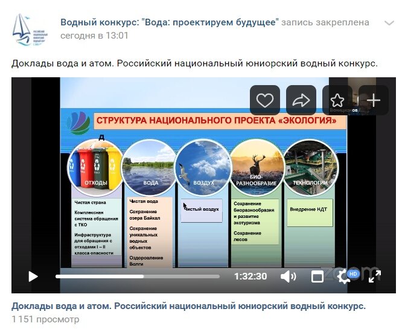Open the post timestamp 'сегодня в 13:01'
Viewport: 405px width, 332px height.
(x=94, y=36)
